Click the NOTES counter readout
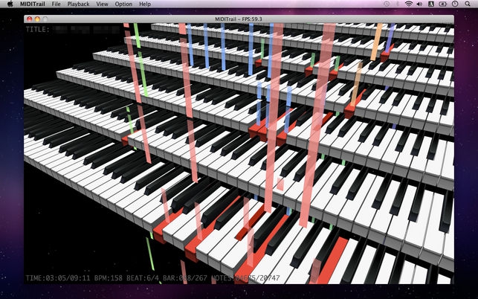Screen dimensions: 478x299 245,278
